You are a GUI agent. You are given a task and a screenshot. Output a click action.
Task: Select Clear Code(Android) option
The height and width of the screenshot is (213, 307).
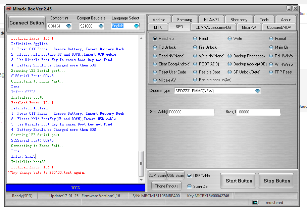[x=155, y=64]
